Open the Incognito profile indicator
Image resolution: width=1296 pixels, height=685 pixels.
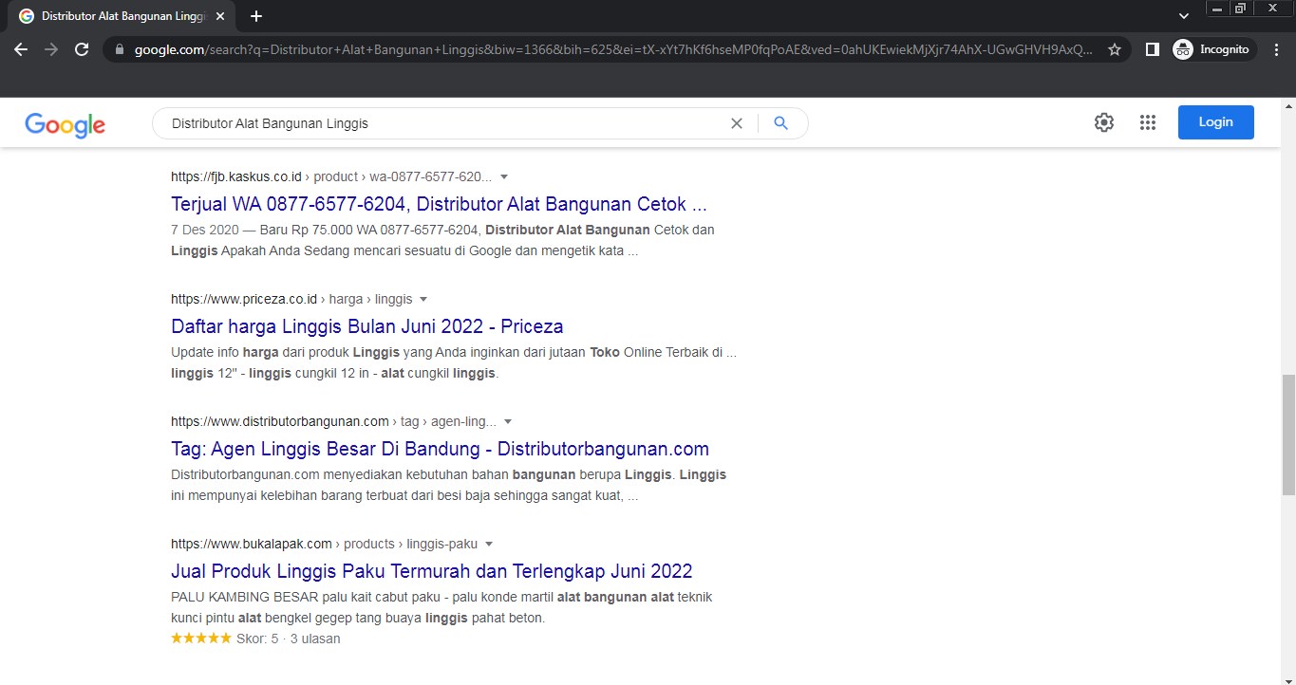[1212, 49]
